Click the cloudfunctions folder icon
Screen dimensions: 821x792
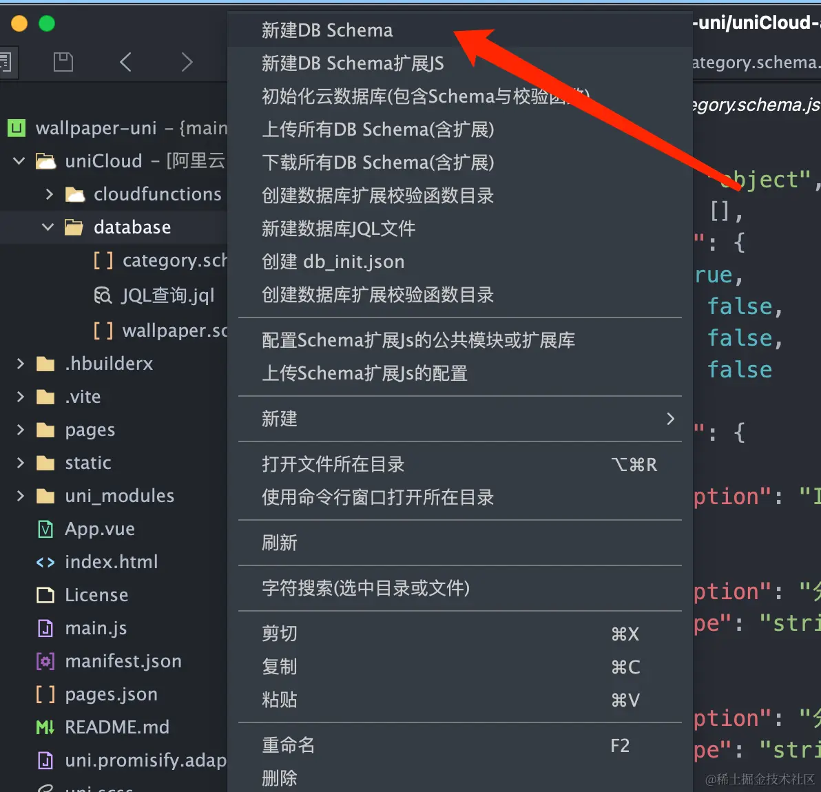pos(75,194)
